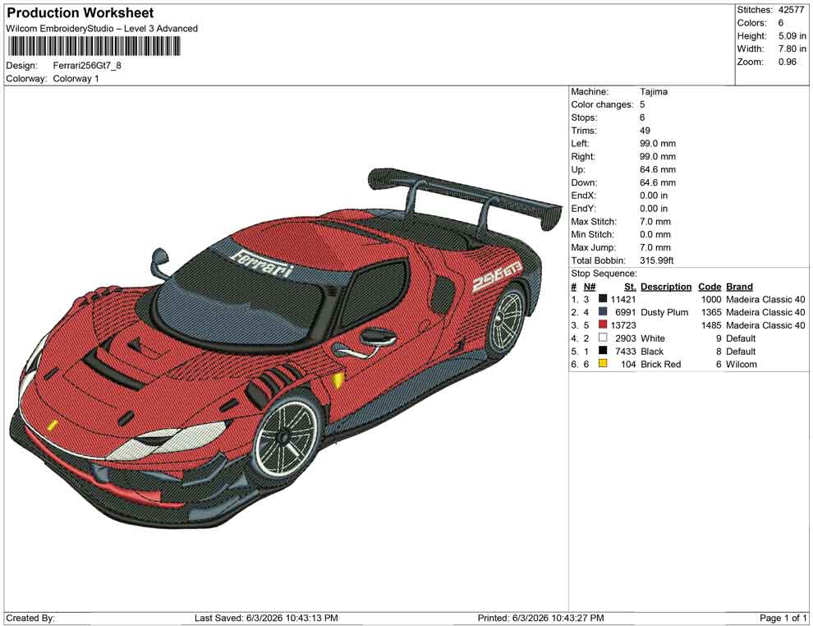813x626 pixels.
Task: Click the 'Brick Red' description
Action: click(660, 364)
